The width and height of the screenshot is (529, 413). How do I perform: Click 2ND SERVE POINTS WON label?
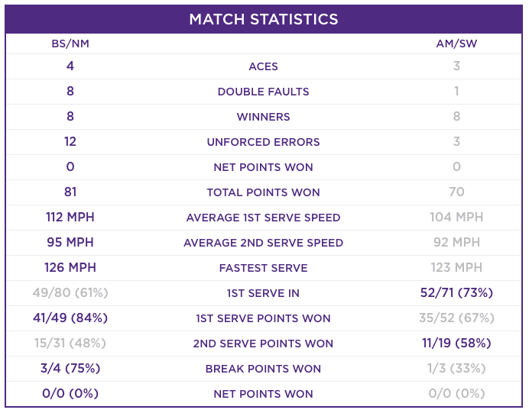pyautogui.click(x=263, y=344)
